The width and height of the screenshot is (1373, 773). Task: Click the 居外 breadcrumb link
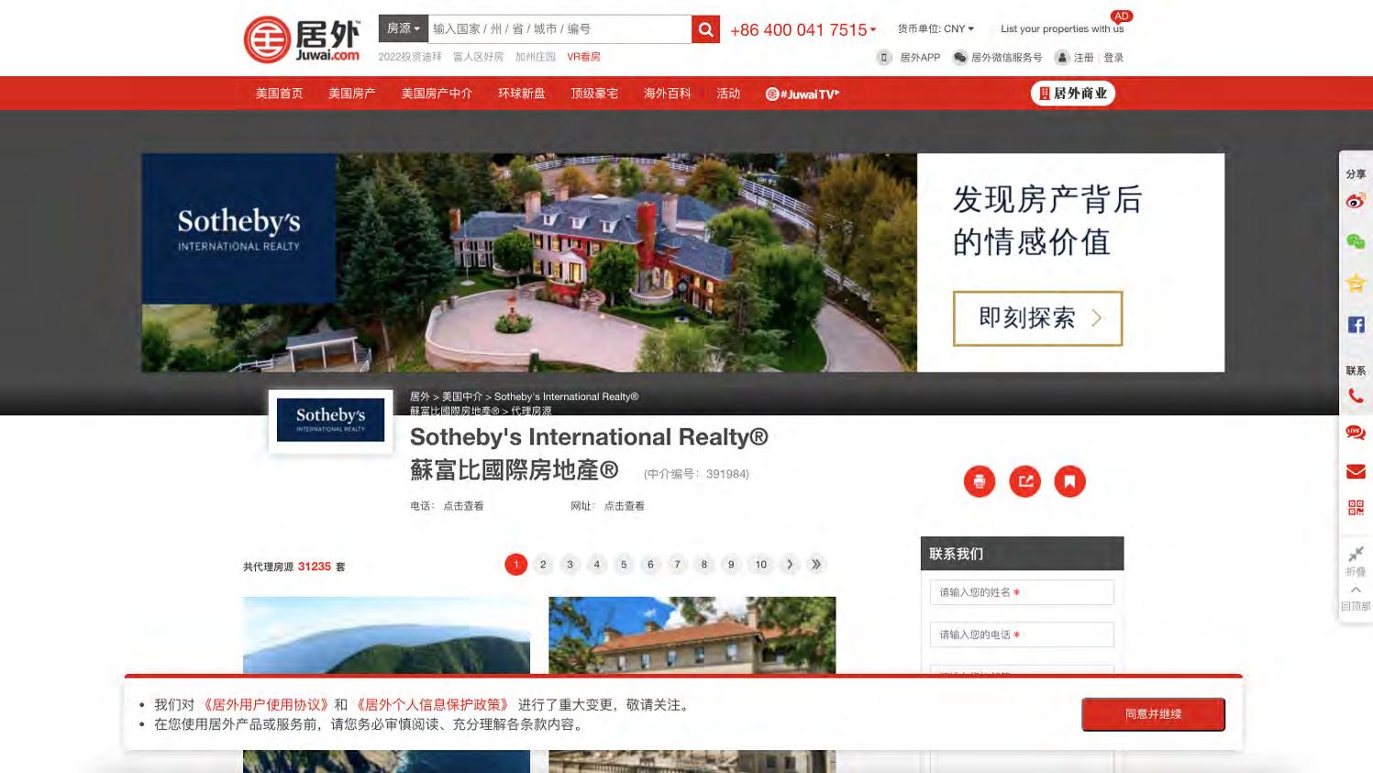[420, 397]
